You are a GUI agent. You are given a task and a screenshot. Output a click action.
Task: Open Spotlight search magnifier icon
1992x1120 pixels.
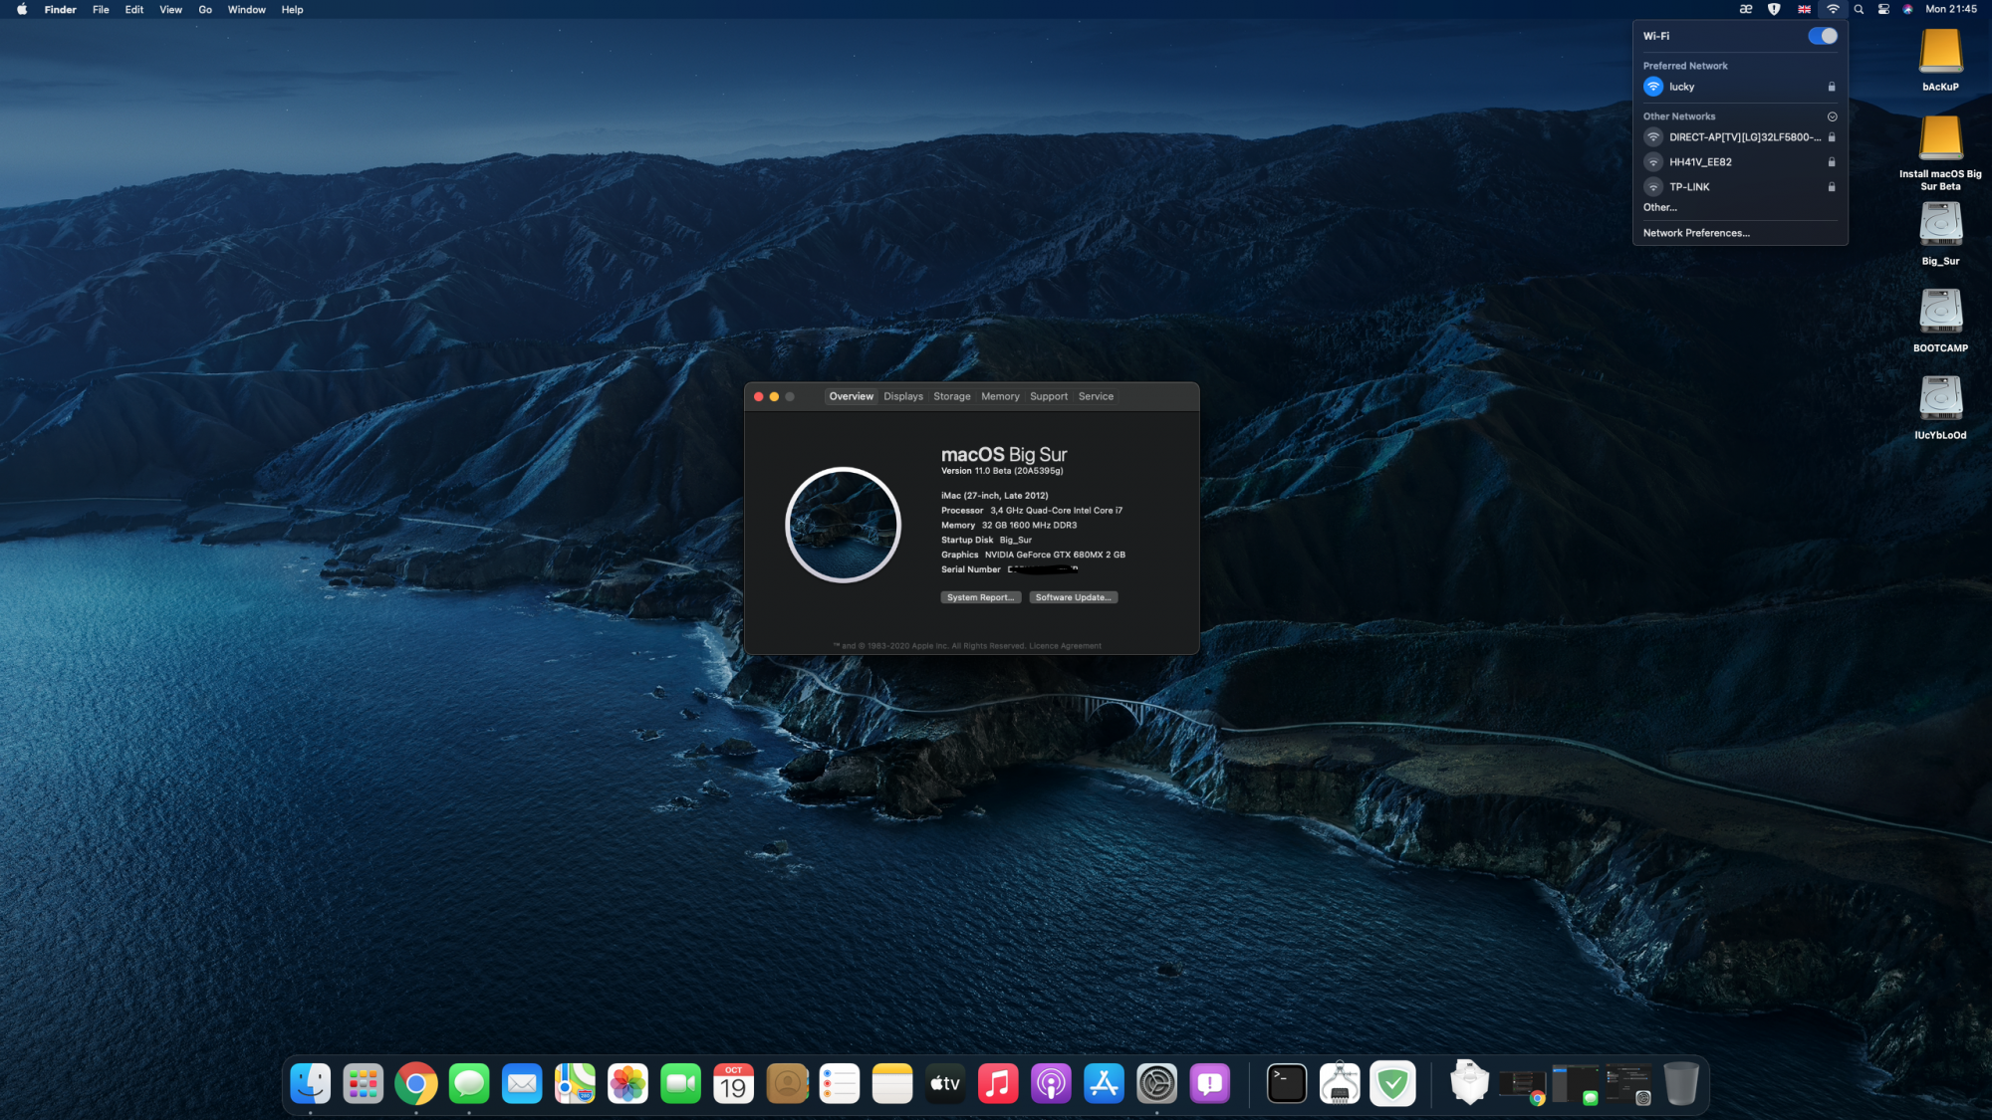pos(1859,9)
